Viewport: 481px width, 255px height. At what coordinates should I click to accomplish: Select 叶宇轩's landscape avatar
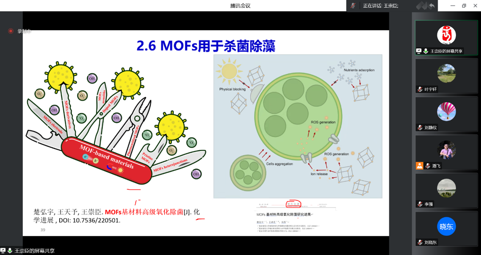(446, 73)
